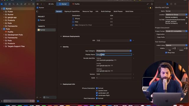
Task: Toggle iPhone Portrait orientation checkbox
Action: click(x=97, y=88)
